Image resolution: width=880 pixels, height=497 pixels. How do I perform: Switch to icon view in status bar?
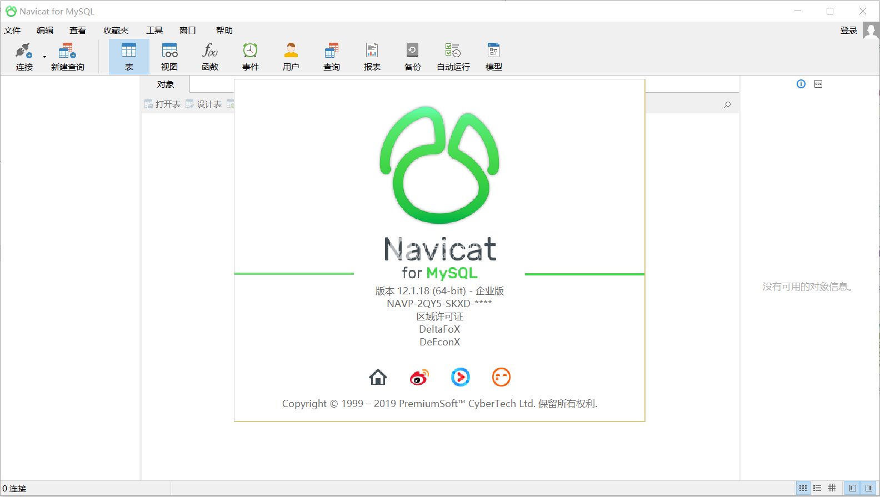coord(803,488)
